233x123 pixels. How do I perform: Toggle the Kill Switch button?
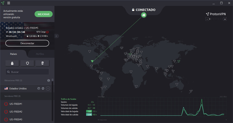(42, 63)
